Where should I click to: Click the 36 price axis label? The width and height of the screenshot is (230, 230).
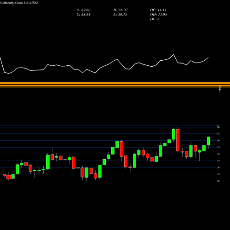(x=218, y=167)
